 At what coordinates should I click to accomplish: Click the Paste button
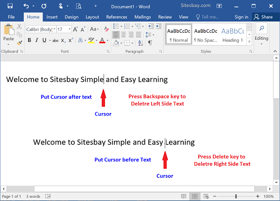8,32
